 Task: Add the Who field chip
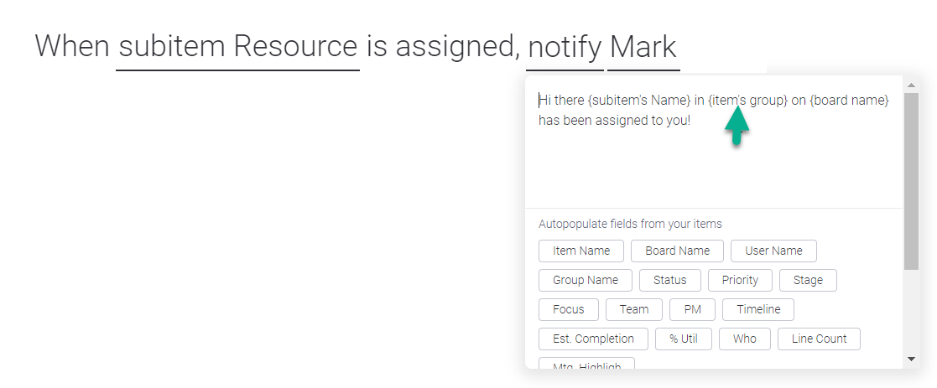coord(744,339)
